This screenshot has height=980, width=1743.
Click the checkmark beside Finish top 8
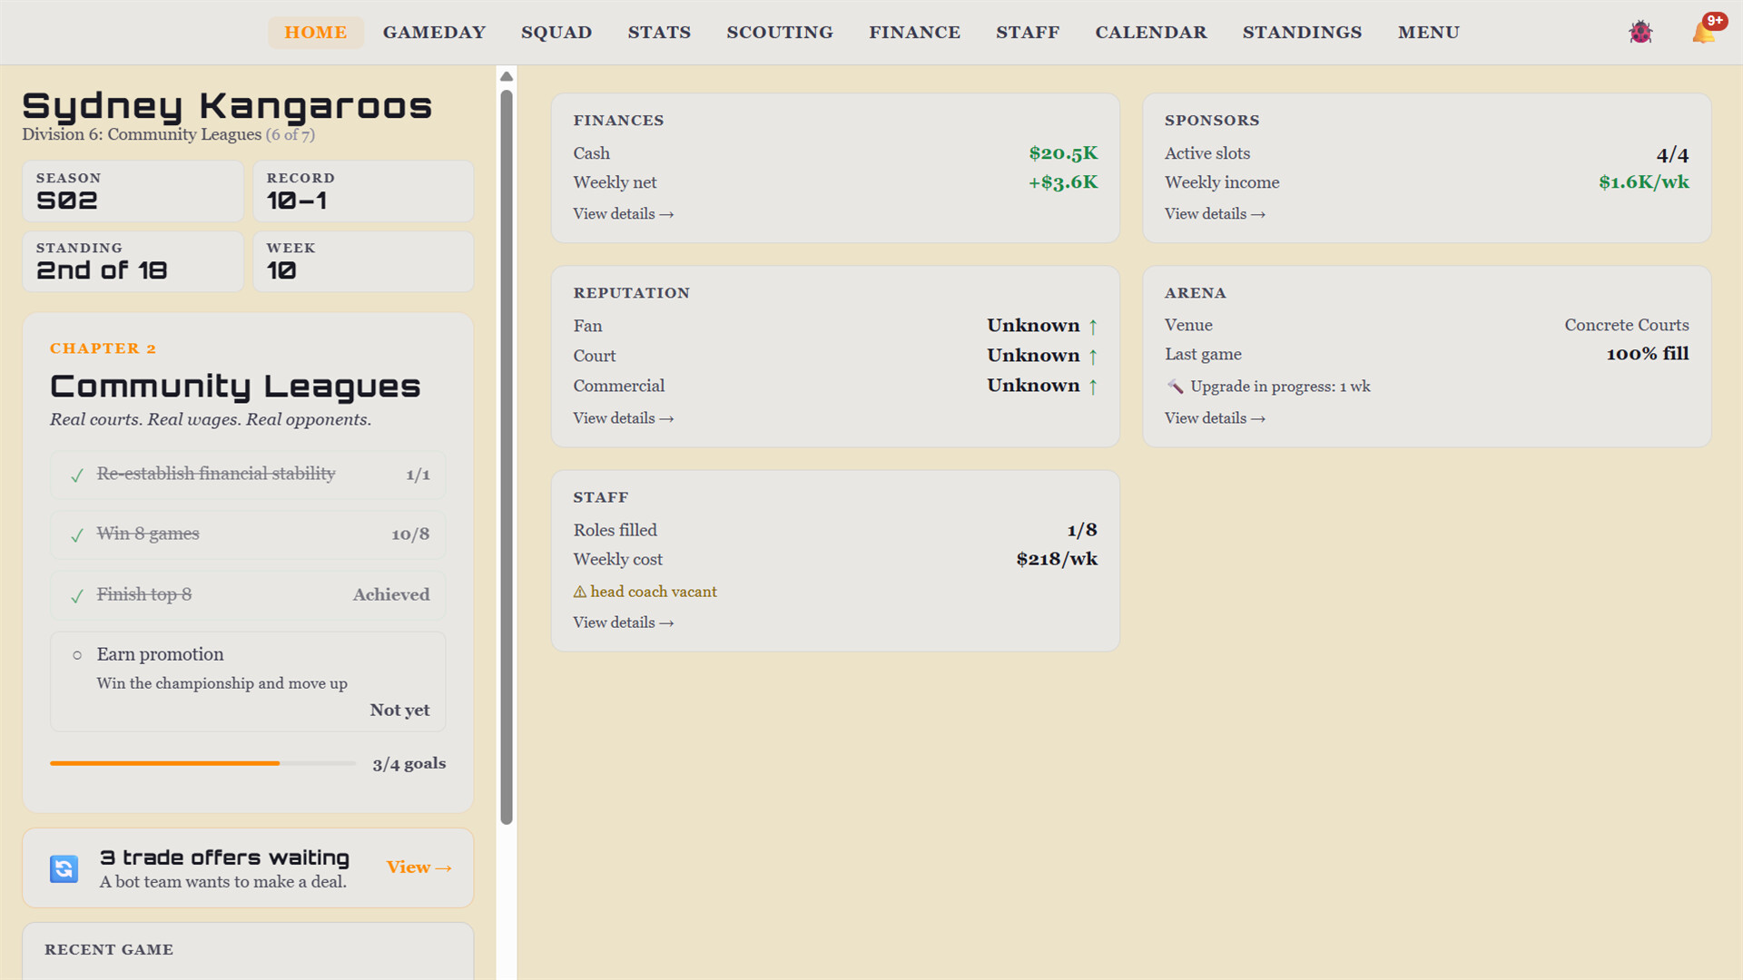[x=77, y=595]
